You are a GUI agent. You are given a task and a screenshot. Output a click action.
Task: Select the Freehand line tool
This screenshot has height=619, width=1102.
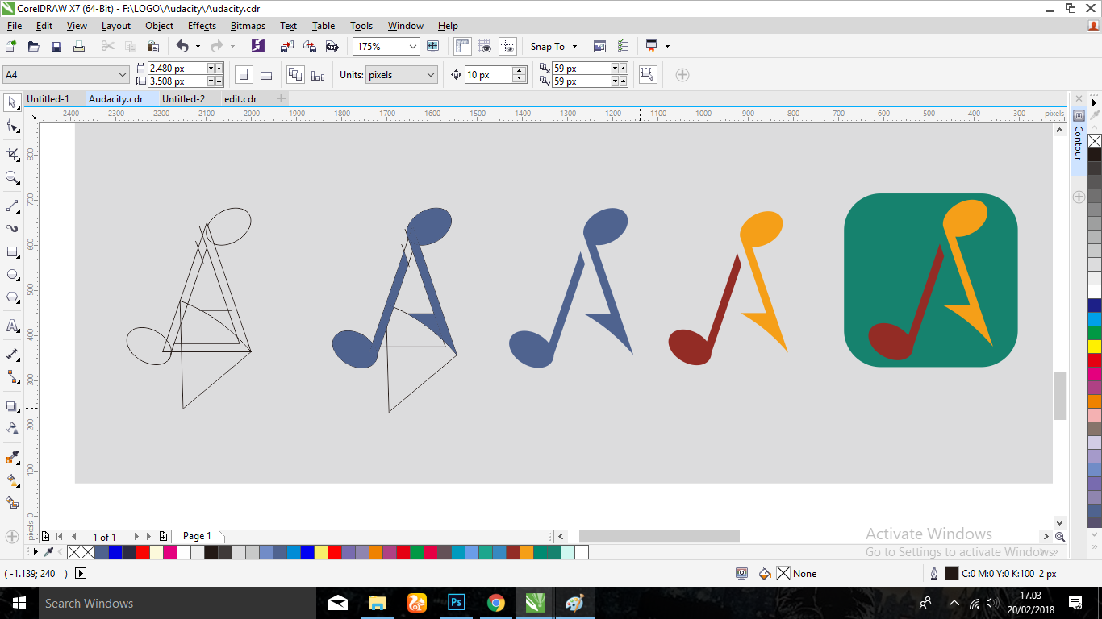pyautogui.click(x=12, y=206)
